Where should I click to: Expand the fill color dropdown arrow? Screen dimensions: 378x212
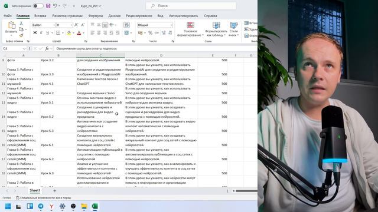(x=73, y=33)
